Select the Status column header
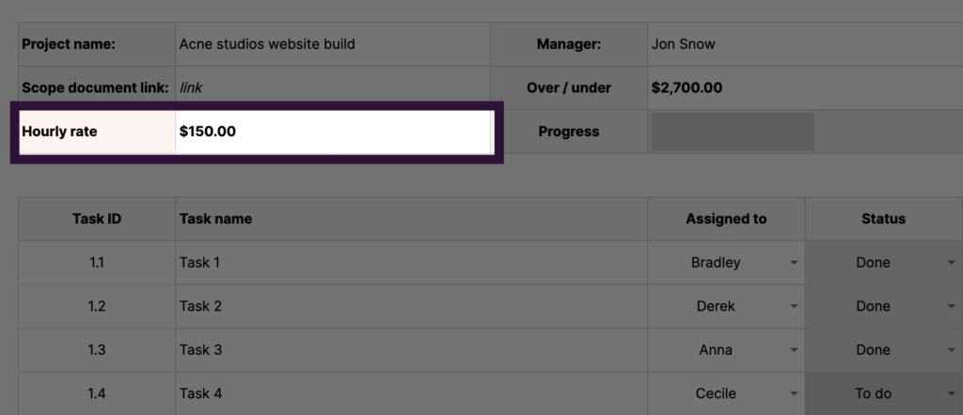 [883, 219]
